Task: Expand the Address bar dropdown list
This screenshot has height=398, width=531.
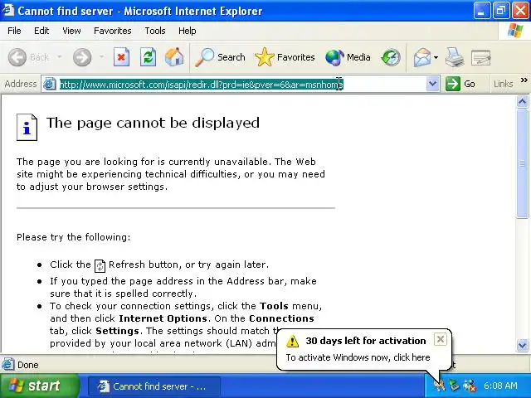Action: (x=432, y=84)
